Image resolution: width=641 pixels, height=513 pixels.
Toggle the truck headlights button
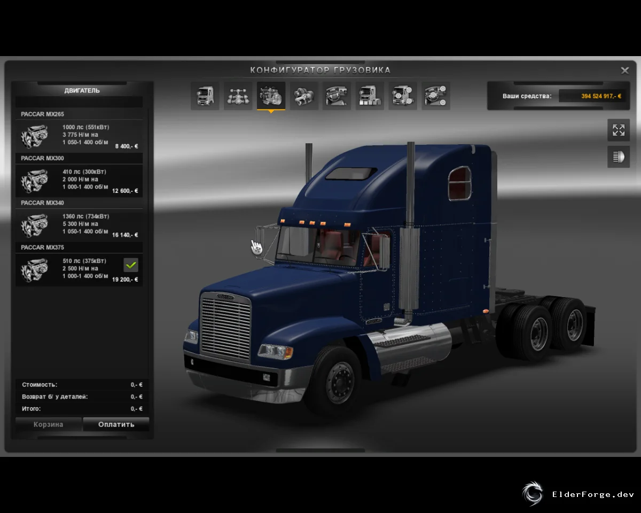619,157
